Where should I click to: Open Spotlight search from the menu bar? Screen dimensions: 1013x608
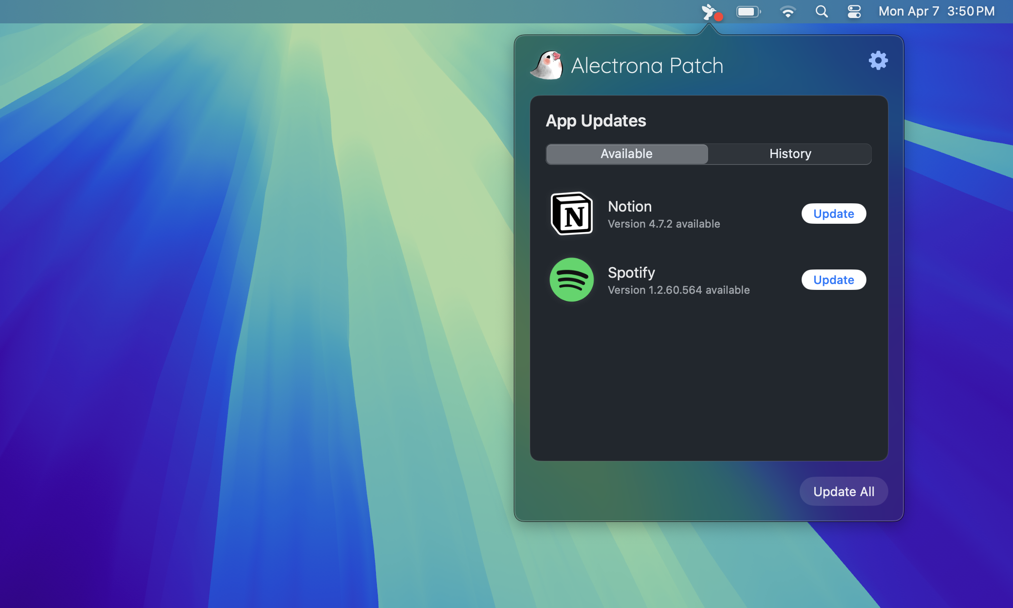pyautogui.click(x=822, y=11)
